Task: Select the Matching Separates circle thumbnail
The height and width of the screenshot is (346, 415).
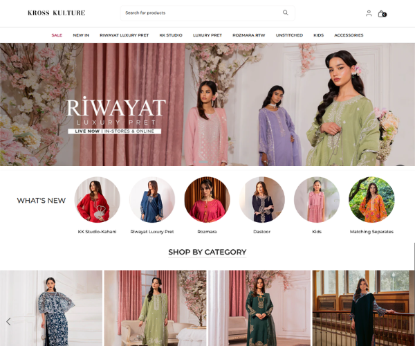Action: (371, 200)
